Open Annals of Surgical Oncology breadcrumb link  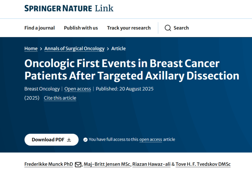coord(74,49)
